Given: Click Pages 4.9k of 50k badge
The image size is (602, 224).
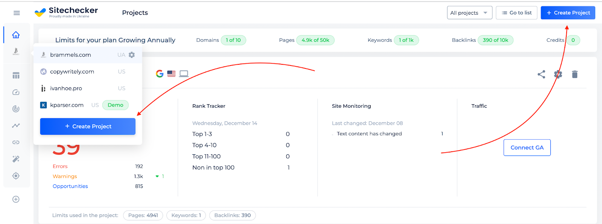Looking at the screenshot, I should tap(315, 40).
